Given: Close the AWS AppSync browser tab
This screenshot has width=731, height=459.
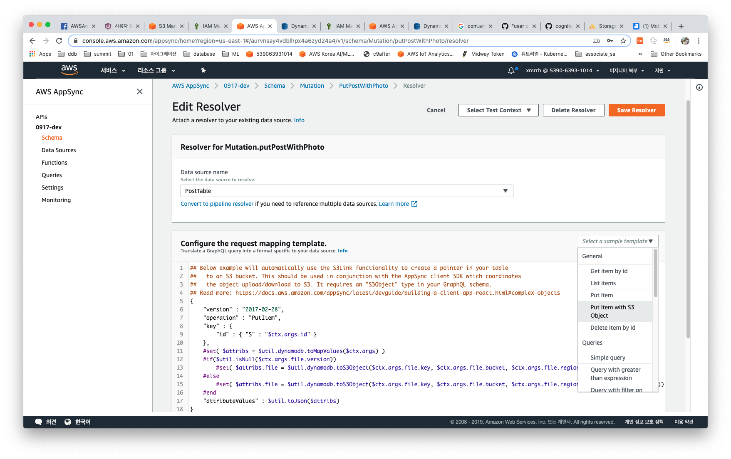Looking at the screenshot, I should pos(270,26).
